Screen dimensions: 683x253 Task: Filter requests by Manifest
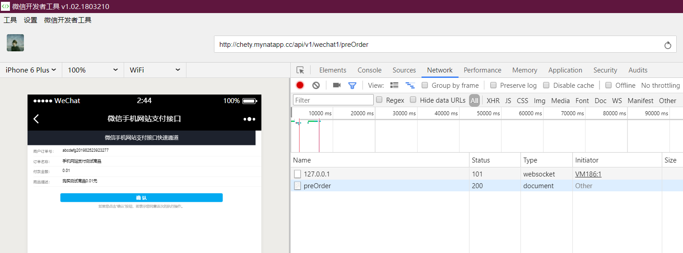[x=640, y=101]
